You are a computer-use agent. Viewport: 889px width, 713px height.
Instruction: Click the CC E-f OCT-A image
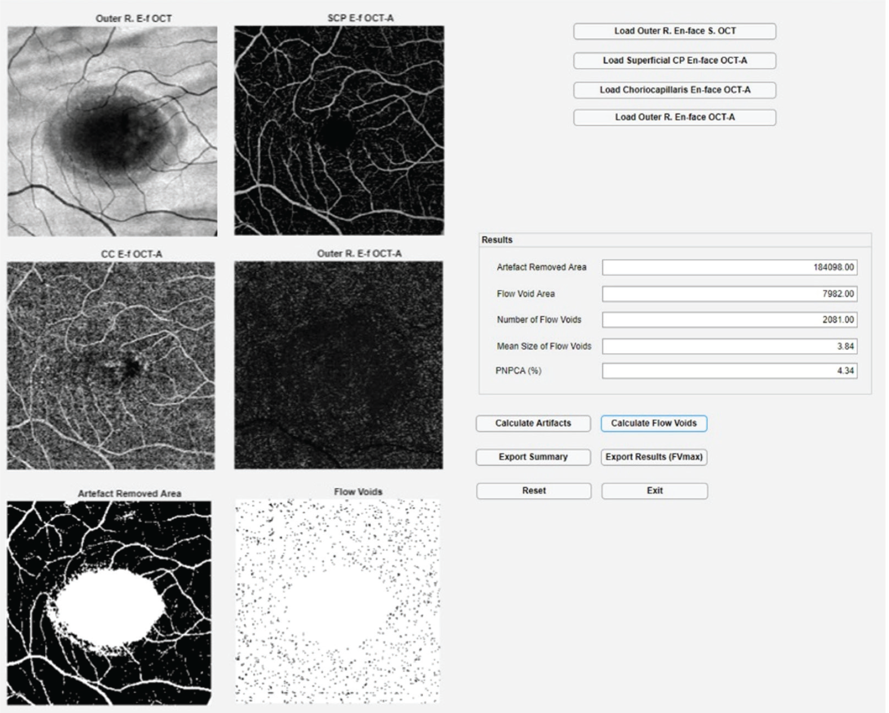[x=111, y=365]
